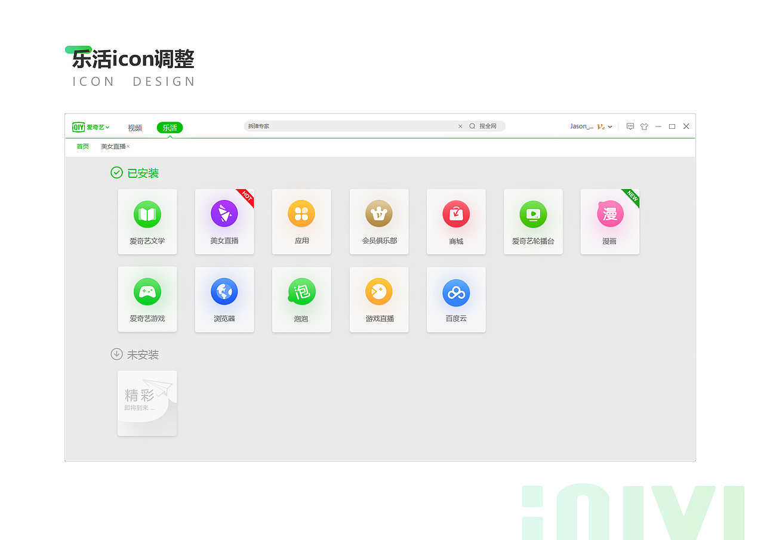
Task: Click the 已安装 checkmark circle icon
Action: pos(116,172)
